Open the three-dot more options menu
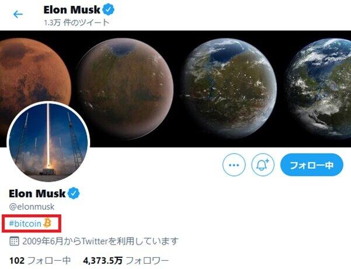The height and width of the screenshot is (269, 351). [234, 165]
